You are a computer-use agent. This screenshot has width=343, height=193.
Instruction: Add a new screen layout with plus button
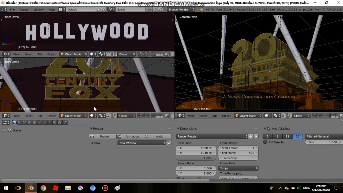(98, 9)
